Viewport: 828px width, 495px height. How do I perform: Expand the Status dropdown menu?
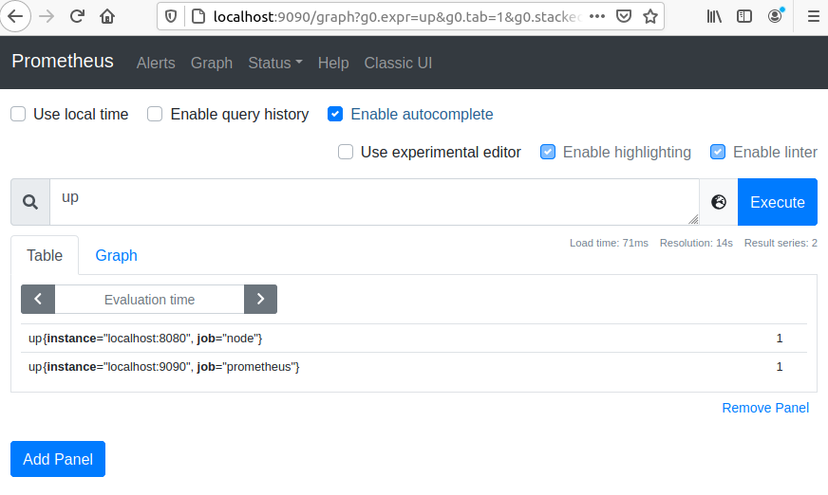pos(275,63)
